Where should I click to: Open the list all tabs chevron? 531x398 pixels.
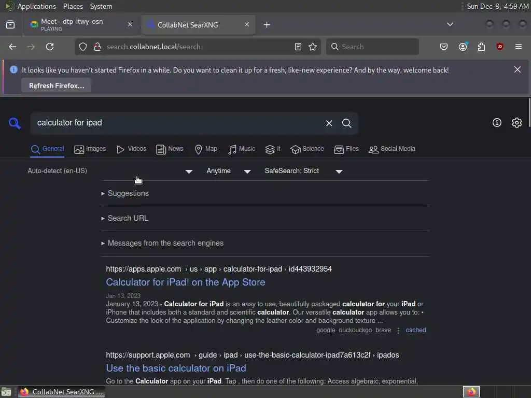pos(450,24)
